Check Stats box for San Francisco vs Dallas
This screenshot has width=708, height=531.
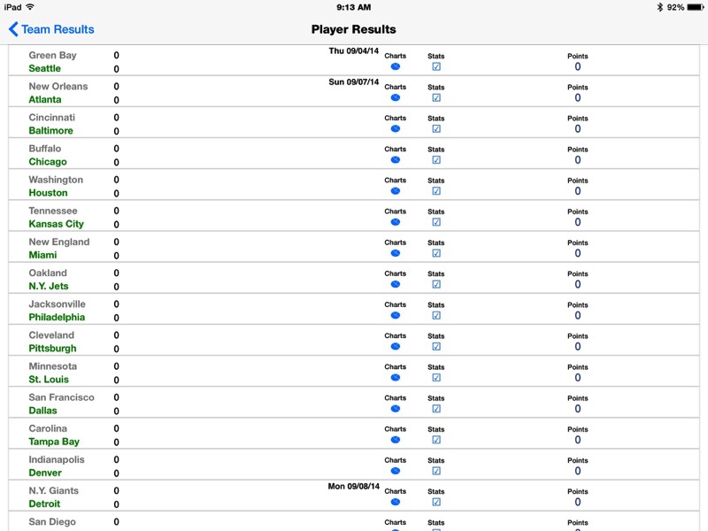click(436, 409)
